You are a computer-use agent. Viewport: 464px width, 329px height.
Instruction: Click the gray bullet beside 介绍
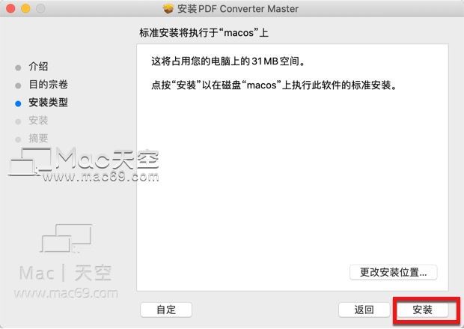(x=18, y=67)
